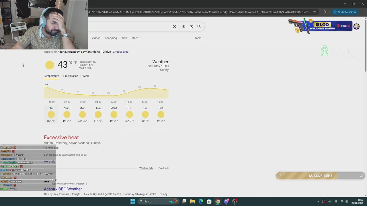Switch to Google Chrome in the taskbar
367x206 pixels.
click(x=218, y=201)
